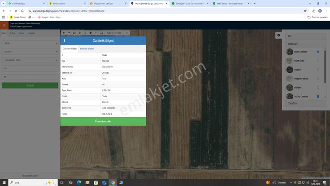Viewport: 330px width, 186px height.
Task: Click the refresh icon on map toolbar
Action: click(74, 33)
